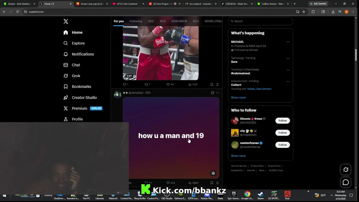Open Premium 50% off in the sidebar
359x202 pixels.
pyautogui.click(x=83, y=108)
